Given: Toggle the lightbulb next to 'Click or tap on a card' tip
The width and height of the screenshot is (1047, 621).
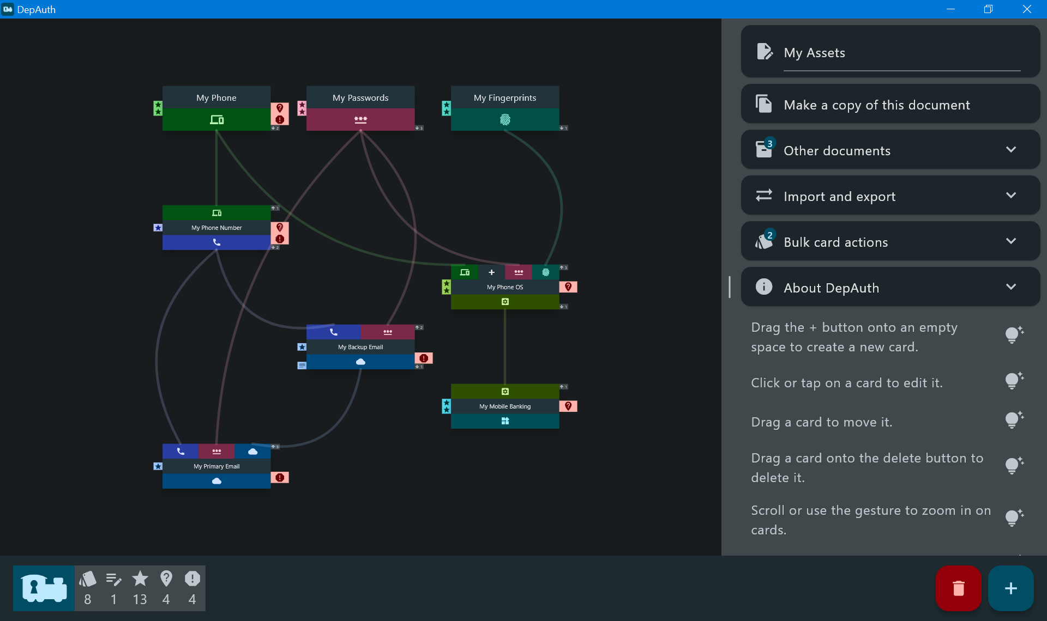Looking at the screenshot, I should point(1014,381).
